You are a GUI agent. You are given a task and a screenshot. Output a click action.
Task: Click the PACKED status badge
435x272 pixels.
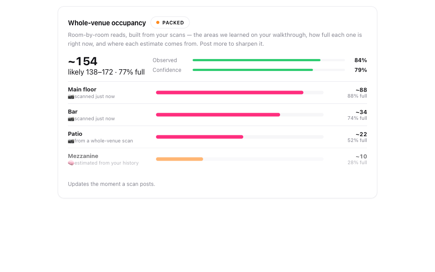(x=170, y=23)
